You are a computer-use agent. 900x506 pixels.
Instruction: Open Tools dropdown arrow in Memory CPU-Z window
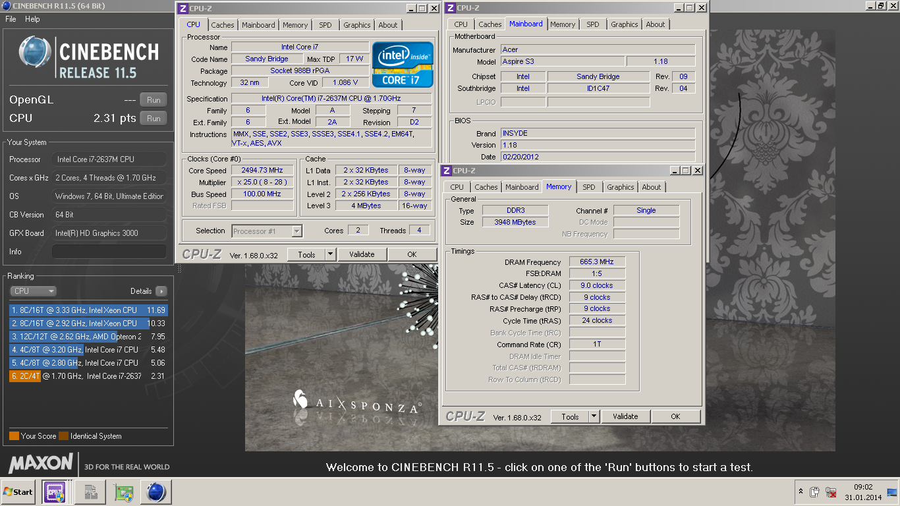(x=594, y=416)
